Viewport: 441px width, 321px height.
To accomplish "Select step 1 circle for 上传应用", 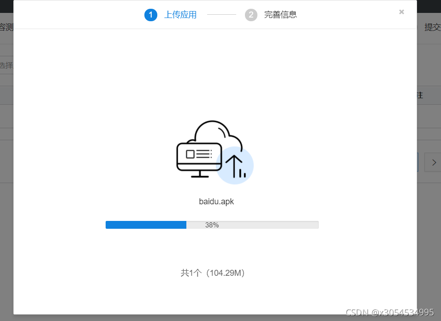I will [x=151, y=15].
